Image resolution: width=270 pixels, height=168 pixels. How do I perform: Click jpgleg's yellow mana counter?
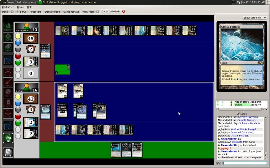(18, 97)
